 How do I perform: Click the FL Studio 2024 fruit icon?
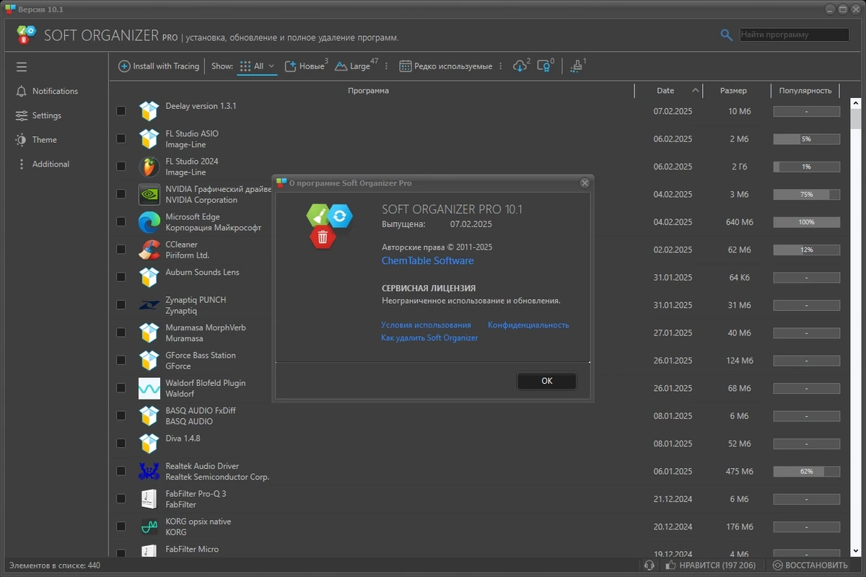(x=149, y=167)
